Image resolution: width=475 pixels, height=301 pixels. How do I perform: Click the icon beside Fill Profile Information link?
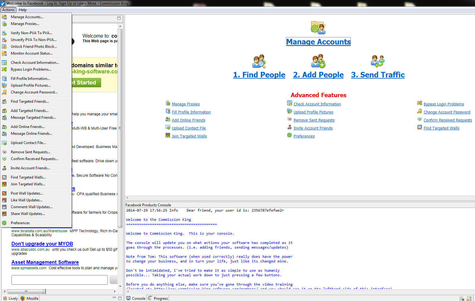(x=168, y=111)
